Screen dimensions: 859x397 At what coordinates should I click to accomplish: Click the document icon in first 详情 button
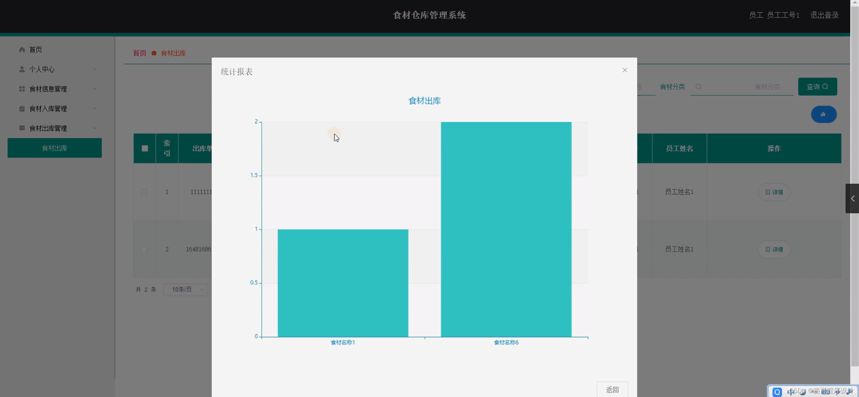pyautogui.click(x=768, y=192)
